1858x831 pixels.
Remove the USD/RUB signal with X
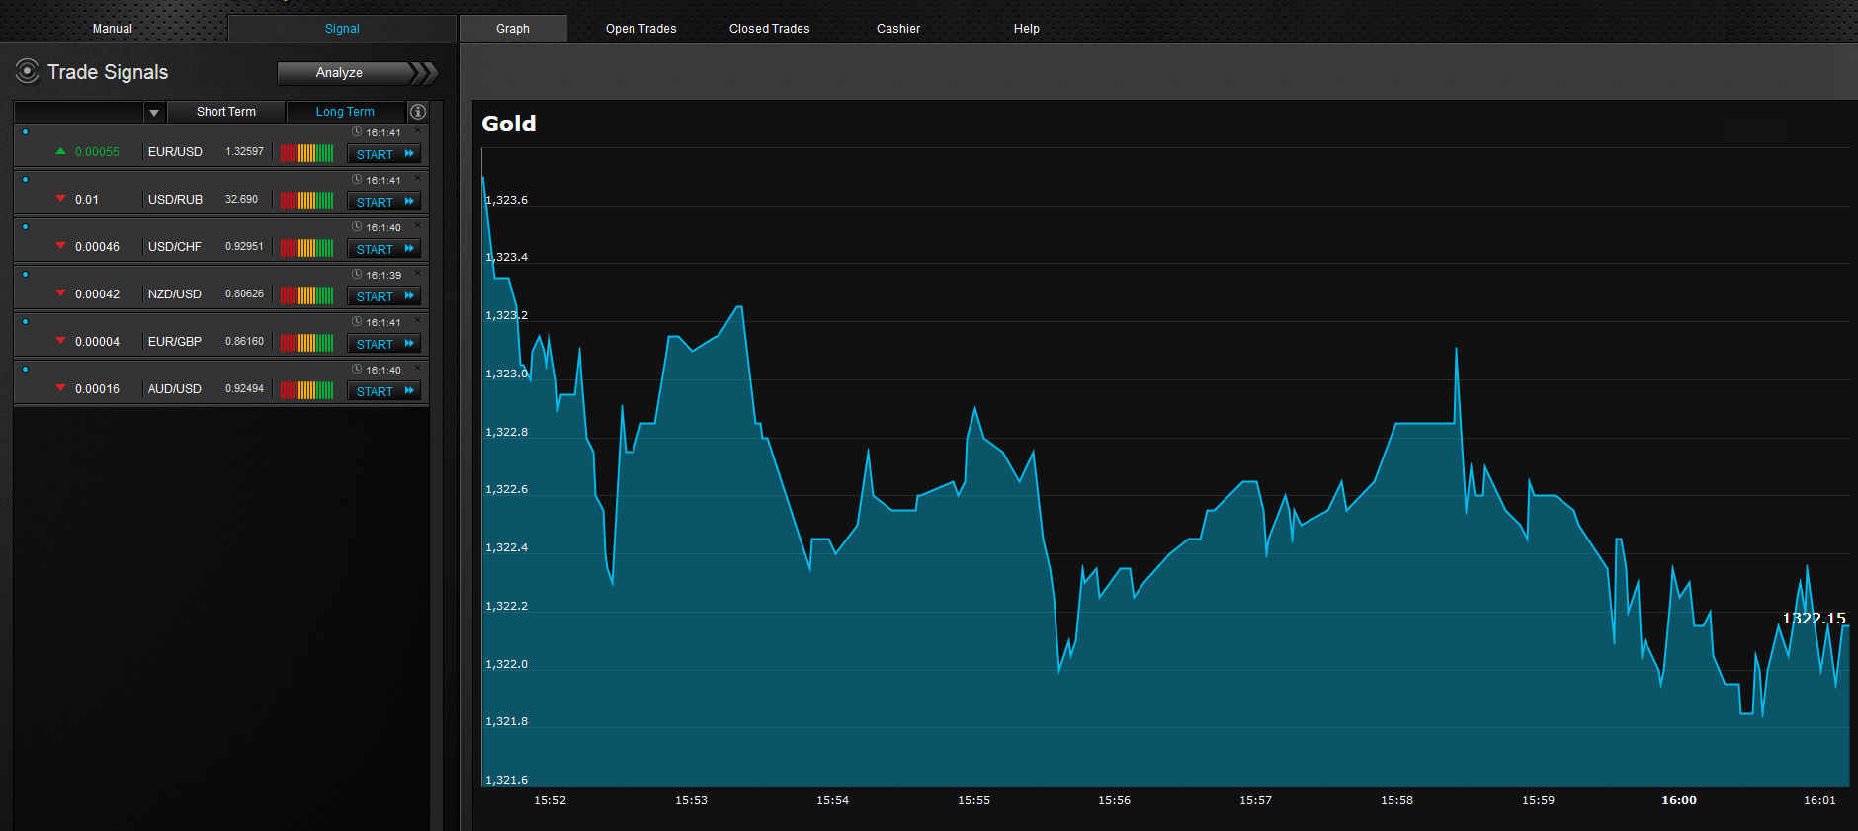[x=418, y=179]
